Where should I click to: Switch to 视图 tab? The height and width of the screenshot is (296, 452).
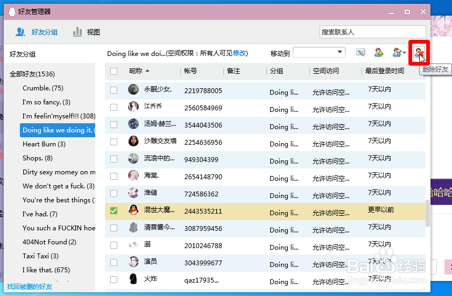click(x=86, y=32)
